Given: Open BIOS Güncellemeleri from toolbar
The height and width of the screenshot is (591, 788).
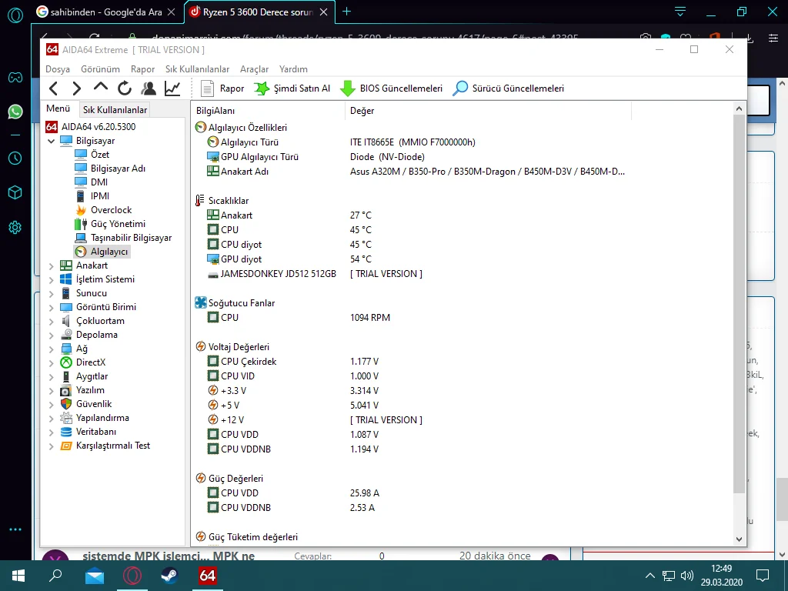Looking at the screenshot, I should point(391,88).
